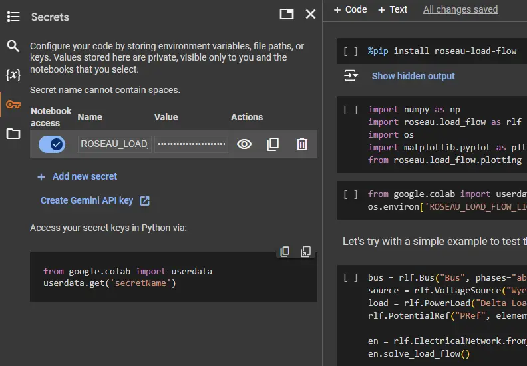Copy the ROSEAU_LOAD secret value
527x366 pixels.
coord(273,144)
